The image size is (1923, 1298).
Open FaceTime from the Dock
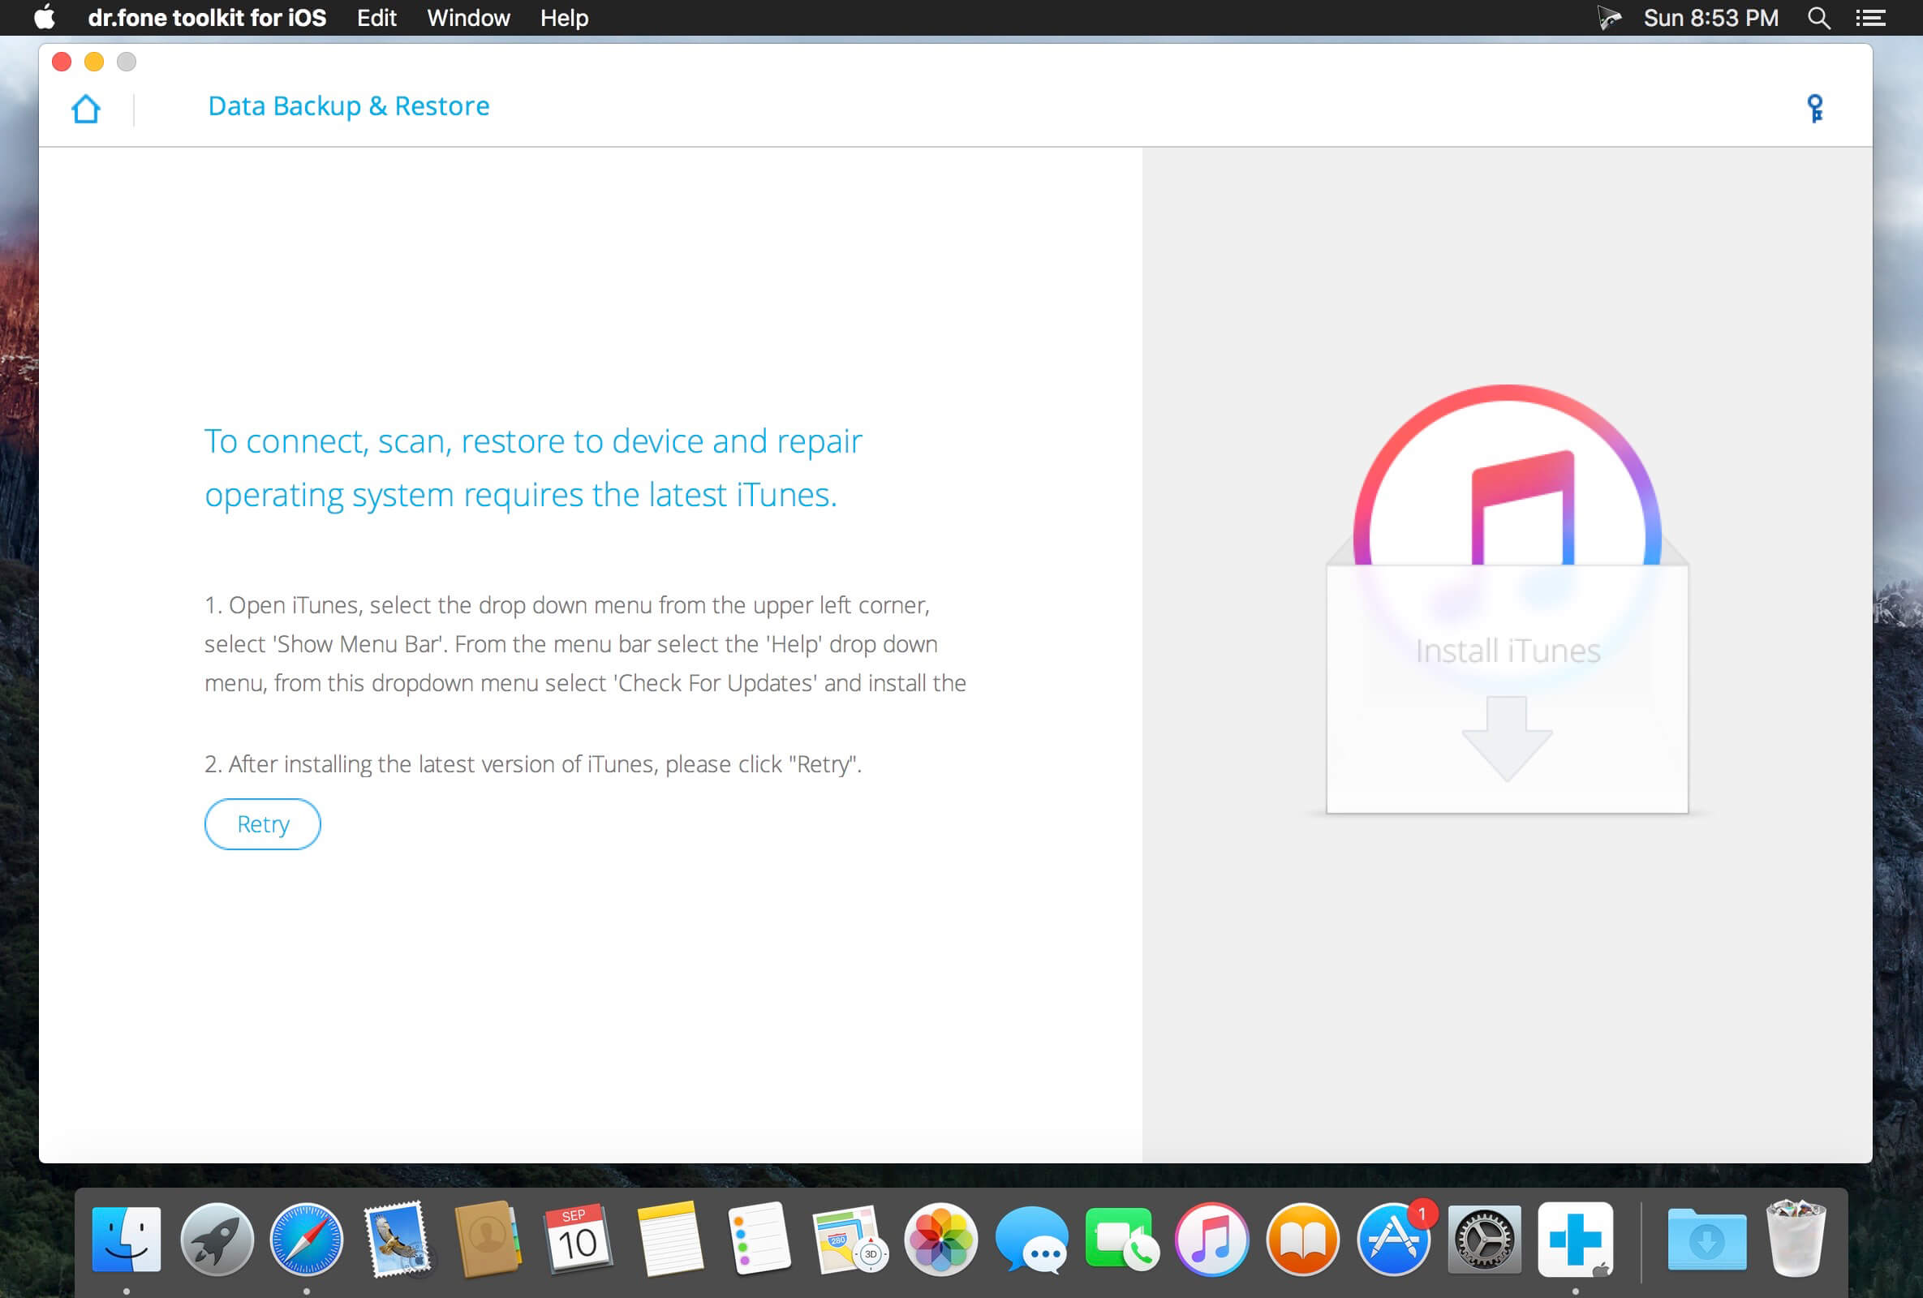coord(1121,1240)
